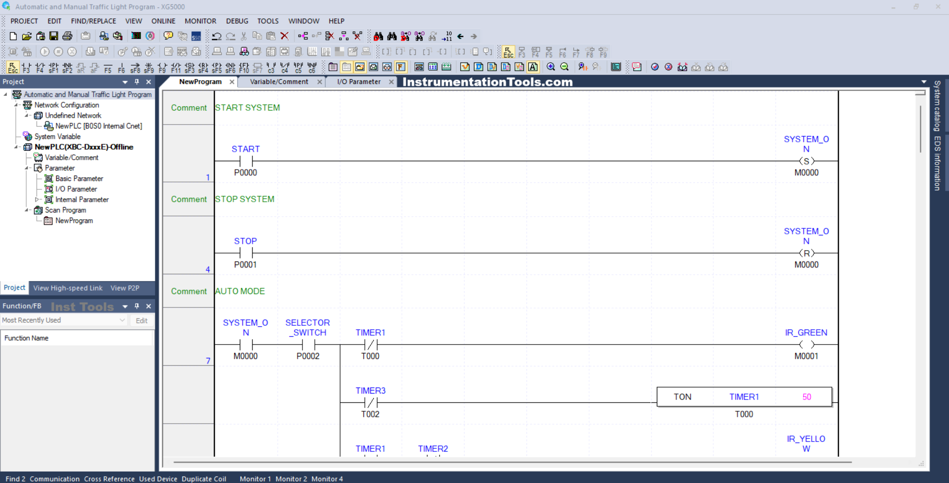Save the project with floppy disk icon
This screenshot has width=949, height=483.
point(54,36)
